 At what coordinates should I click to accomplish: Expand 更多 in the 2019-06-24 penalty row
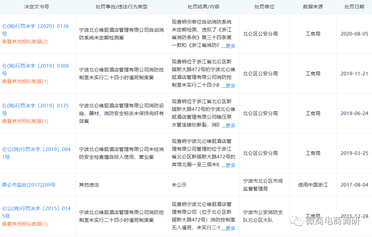pos(230,126)
